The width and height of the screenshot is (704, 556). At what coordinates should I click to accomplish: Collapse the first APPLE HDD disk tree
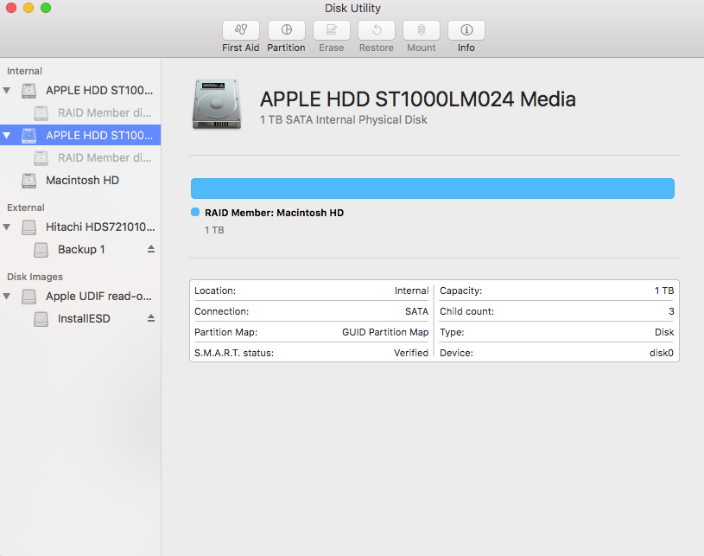(x=8, y=90)
